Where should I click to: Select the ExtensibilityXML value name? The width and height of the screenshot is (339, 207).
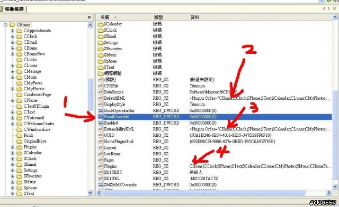pyautogui.click(x=119, y=129)
